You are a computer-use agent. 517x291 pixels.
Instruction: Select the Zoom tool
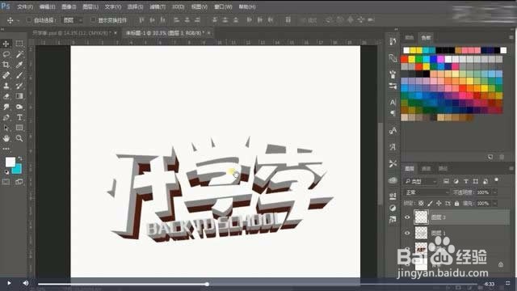pyautogui.click(x=19, y=138)
